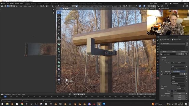Collapse the Base Color texture expander arrow
The height and width of the screenshot is (106, 189).
162,71
